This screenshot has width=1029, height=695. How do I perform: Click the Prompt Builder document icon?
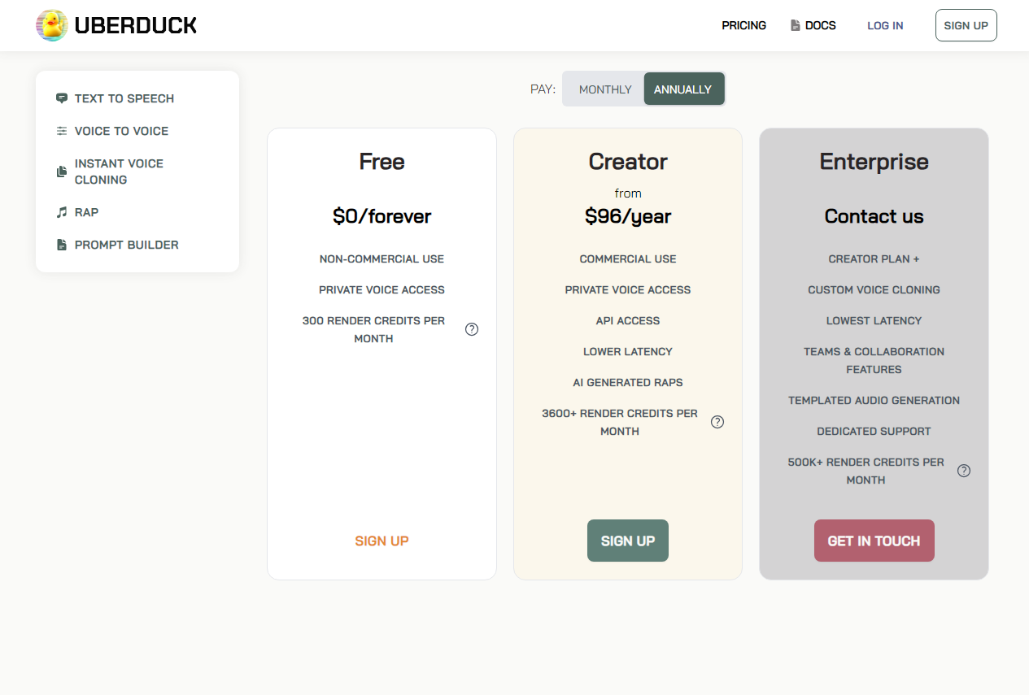coord(62,245)
